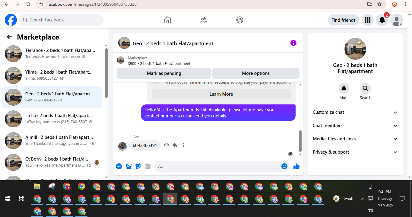Screen dimensions: 412x217
Task: Click volume speaker icon in system tray
Action: (370, 210)
